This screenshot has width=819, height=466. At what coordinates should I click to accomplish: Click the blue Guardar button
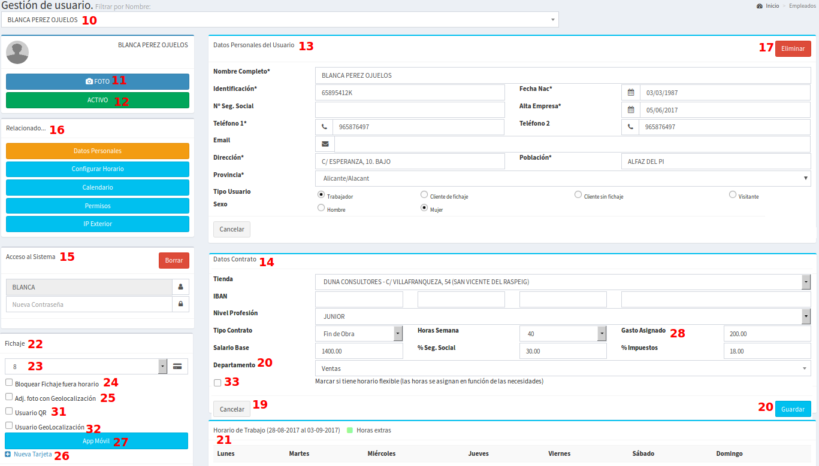pos(793,409)
